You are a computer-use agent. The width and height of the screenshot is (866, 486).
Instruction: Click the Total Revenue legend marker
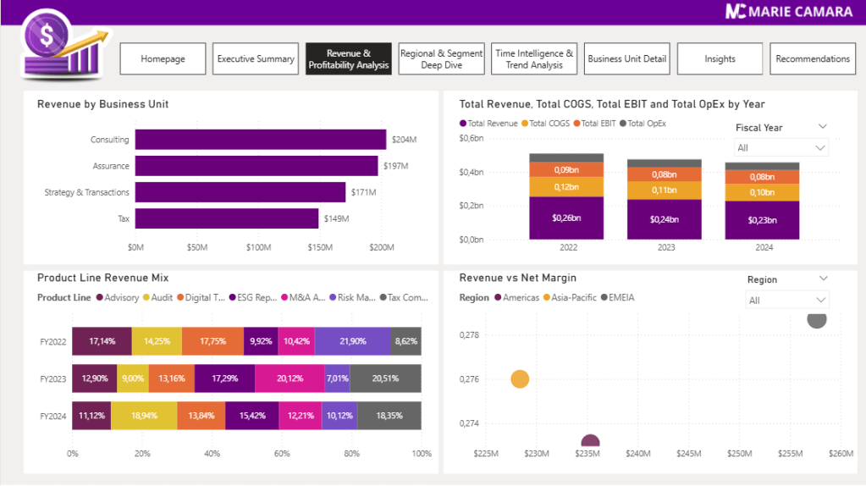click(x=463, y=124)
